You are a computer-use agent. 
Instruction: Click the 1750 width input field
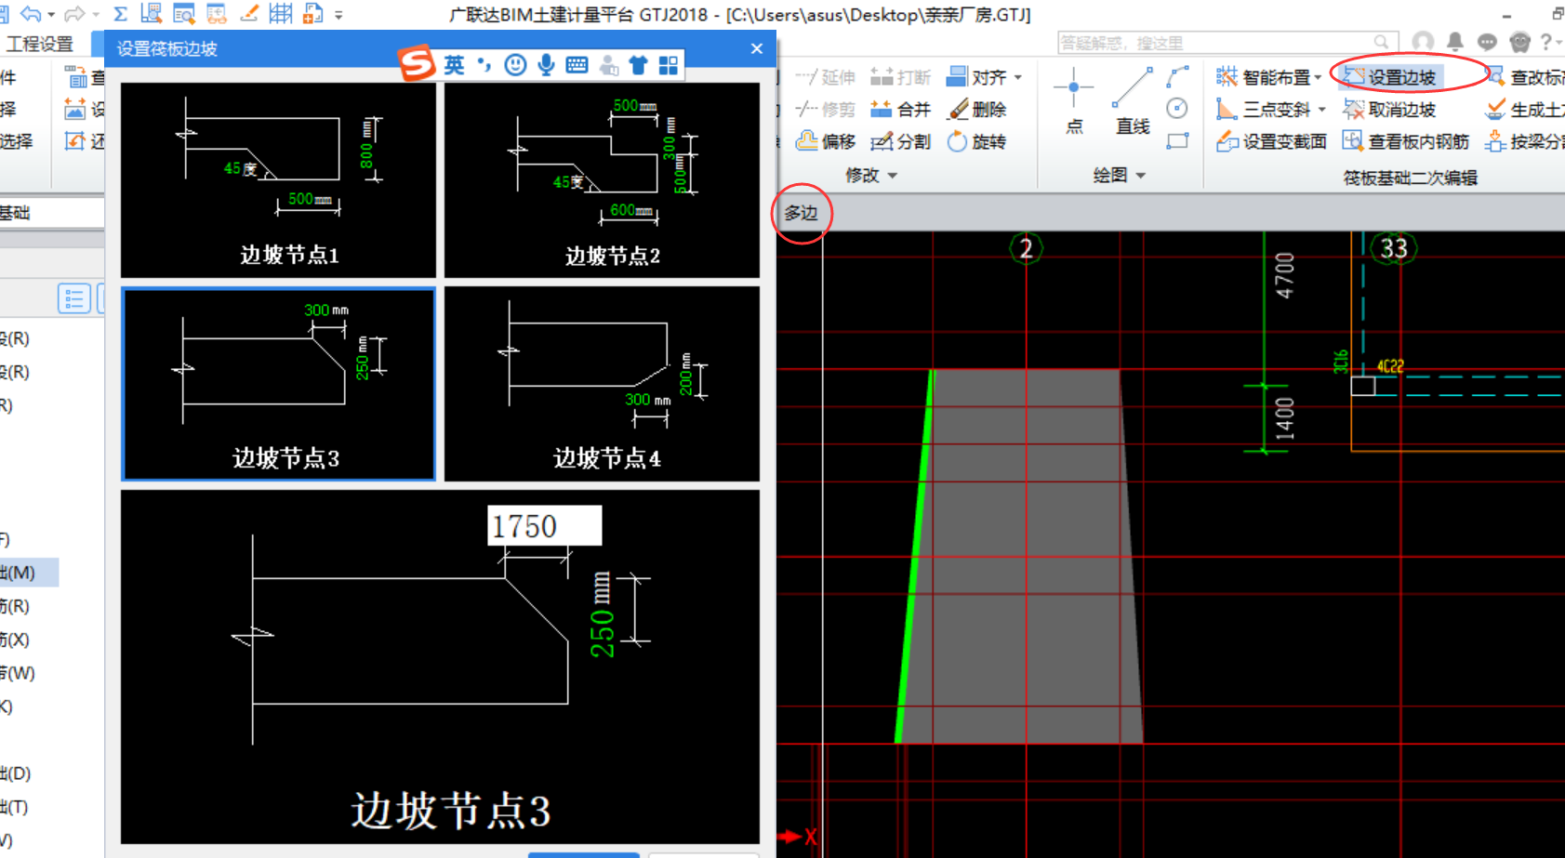tap(545, 526)
